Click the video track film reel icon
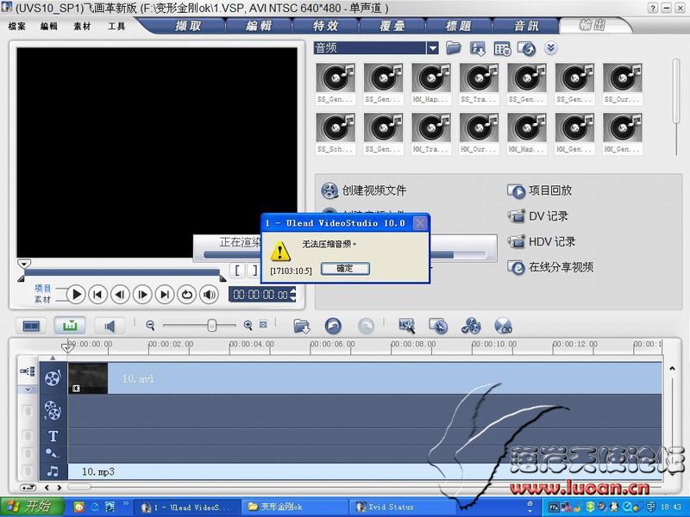This screenshot has height=517, width=690. pyautogui.click(x=53, y=378)
